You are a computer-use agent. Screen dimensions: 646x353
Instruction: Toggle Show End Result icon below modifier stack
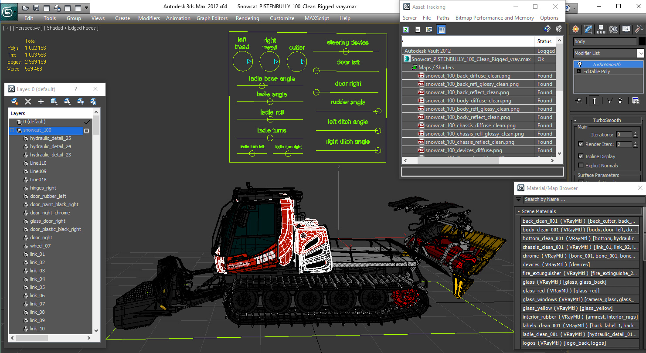click(x=594, y=101)
